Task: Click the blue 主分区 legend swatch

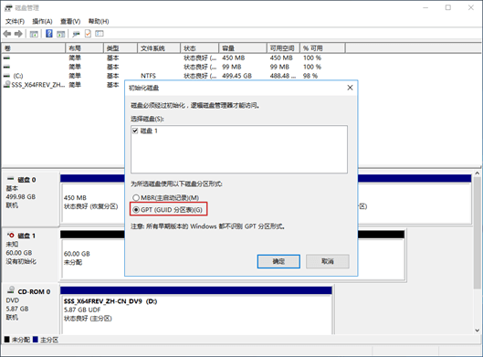Action: click(35, 340)
